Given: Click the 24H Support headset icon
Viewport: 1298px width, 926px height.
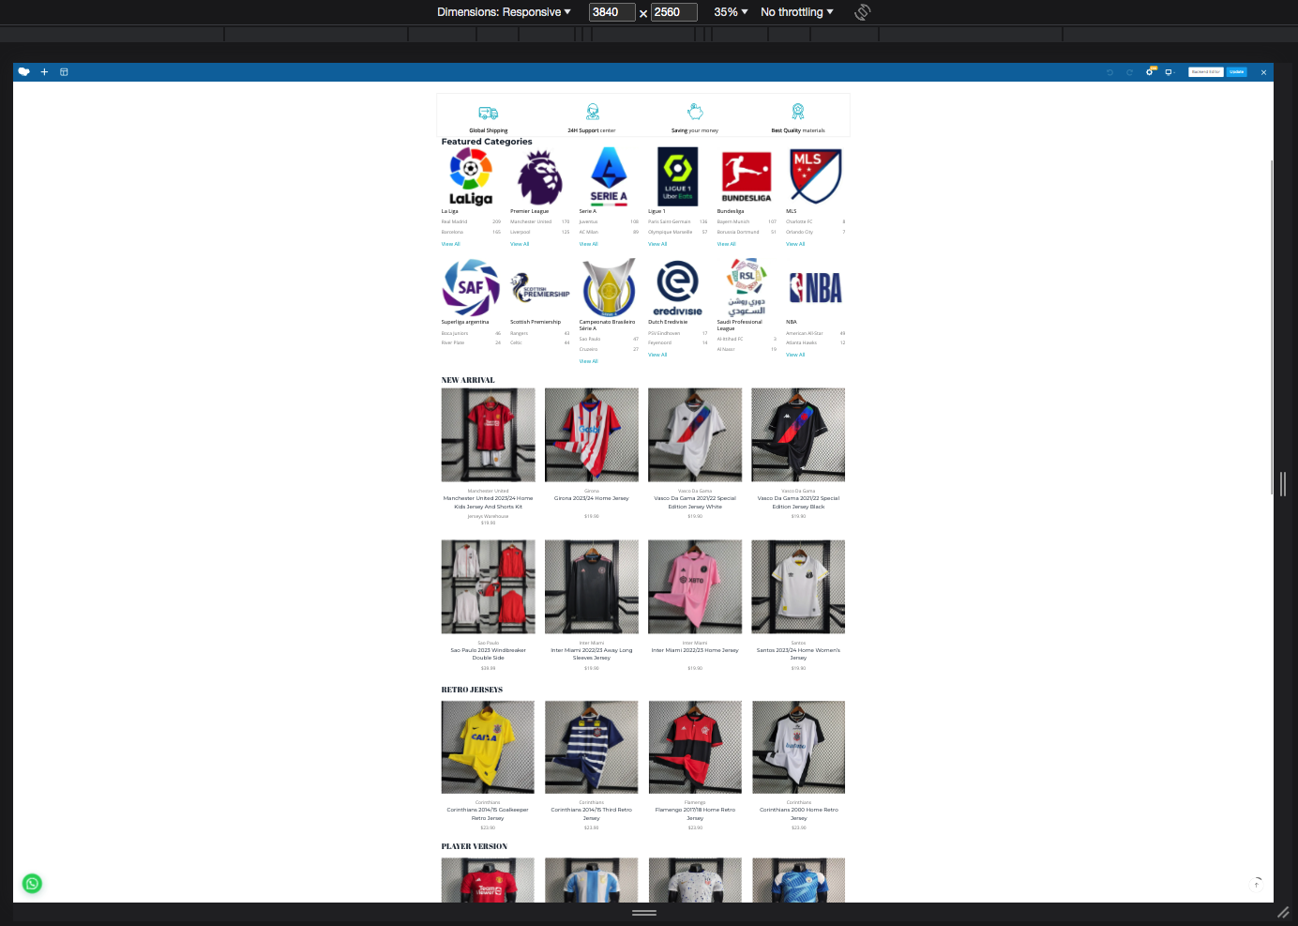Looking at the screenshot, I should point(593,113).
